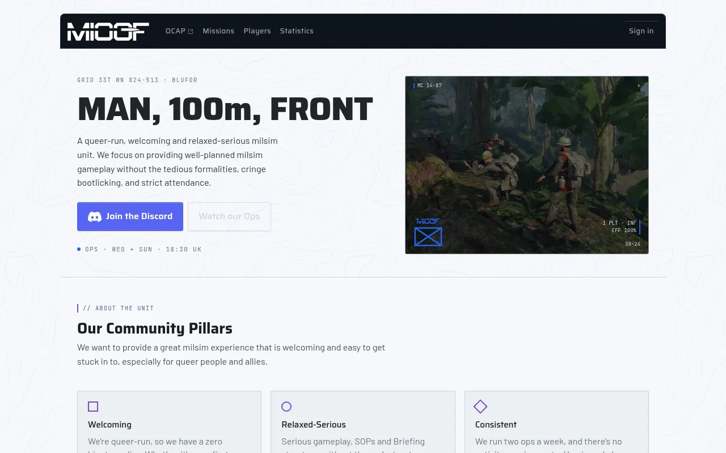726x453 pixels.
Task: Open the Missions page
Action: coord(218,31)
